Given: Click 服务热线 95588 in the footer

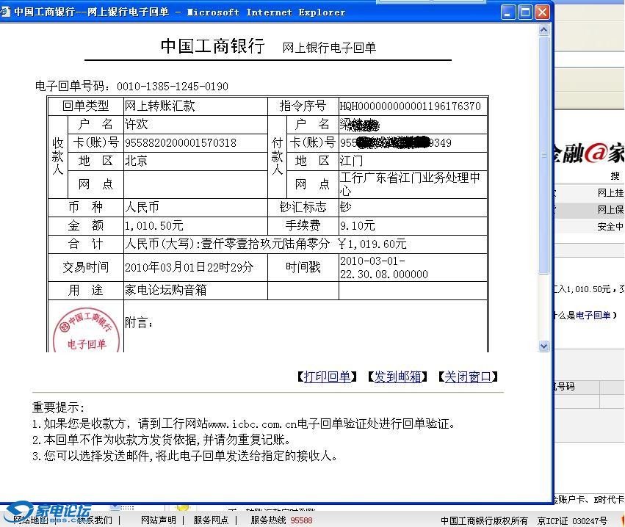Looking at the screenshot, I should pyautogui.click(x=281, y=520).
